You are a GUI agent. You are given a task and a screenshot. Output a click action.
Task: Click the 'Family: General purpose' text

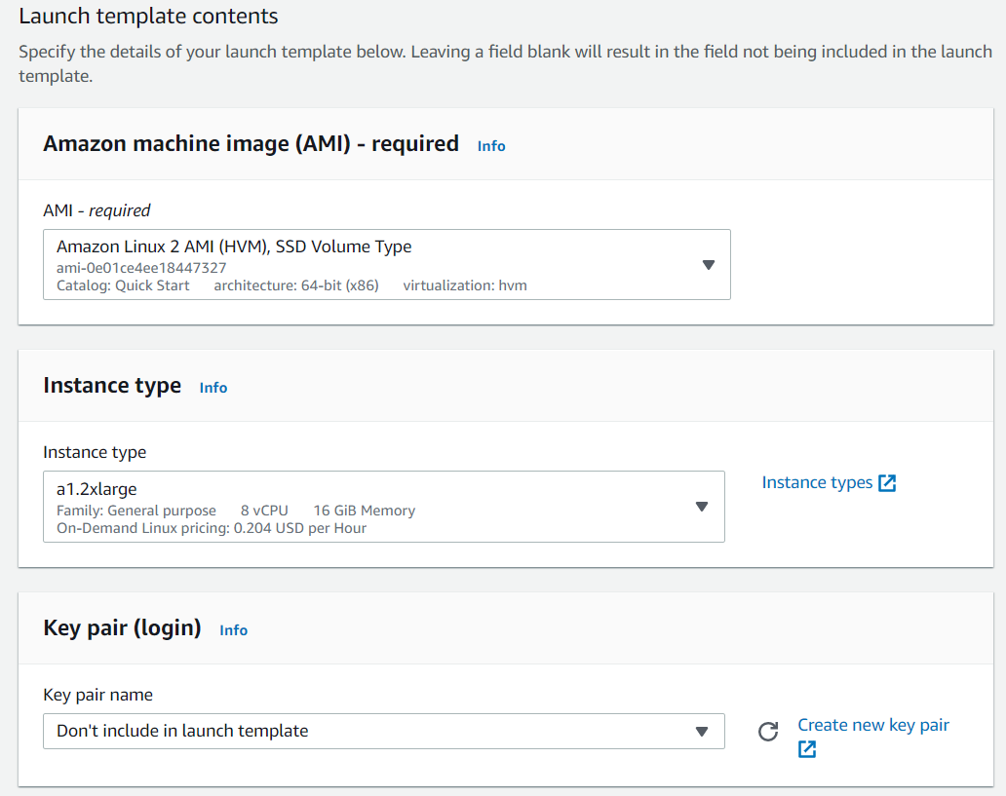(136, 511)
